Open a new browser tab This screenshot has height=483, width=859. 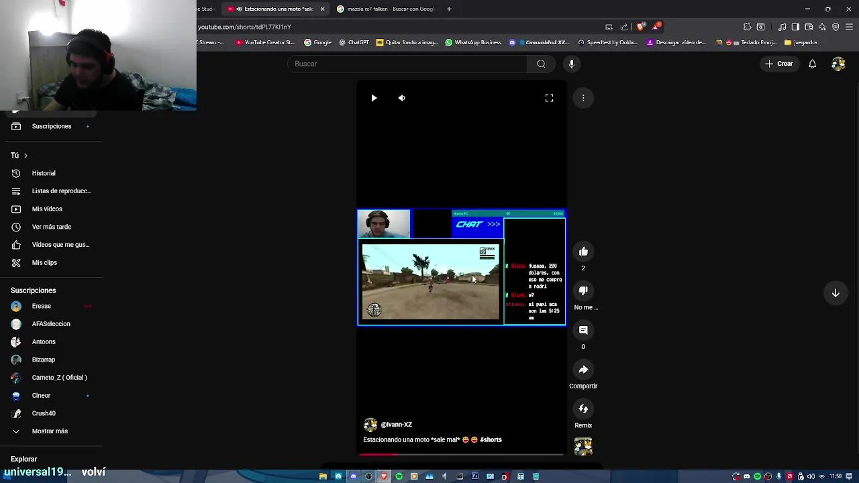[449, 9]
